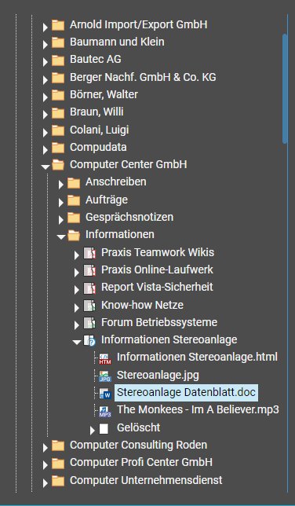
Task: Expand the Aufträge folder arrow
Action: [60, 203]
